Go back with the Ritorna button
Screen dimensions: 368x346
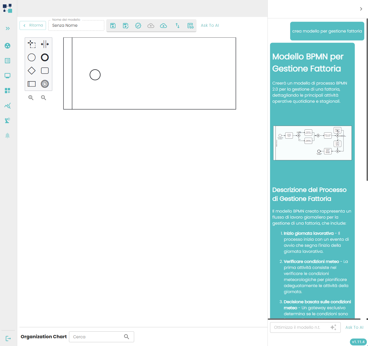[x=33, y=25]
